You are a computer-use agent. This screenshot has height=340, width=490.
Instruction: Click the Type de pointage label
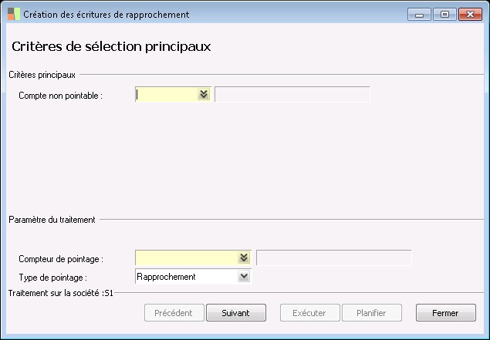point(52,277)
